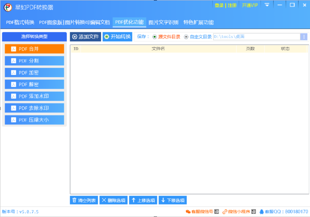Select the 自定义目录 radio option
Viewport: 310px width, 217px height.
[x=186, y=37]
